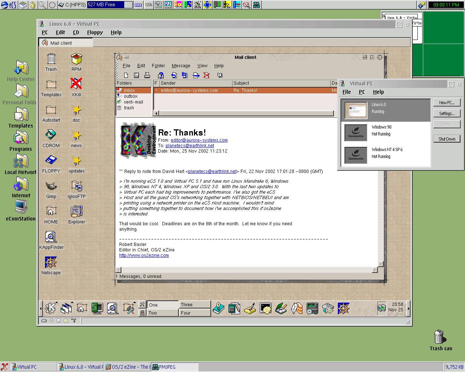Click the New PC... button

click(447, 102)
